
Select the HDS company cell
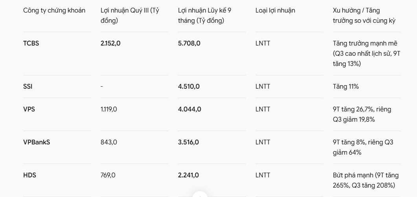tap(29, 175)
